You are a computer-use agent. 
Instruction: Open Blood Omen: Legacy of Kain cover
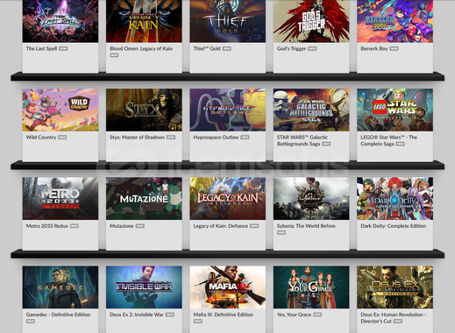click(144, 21)
